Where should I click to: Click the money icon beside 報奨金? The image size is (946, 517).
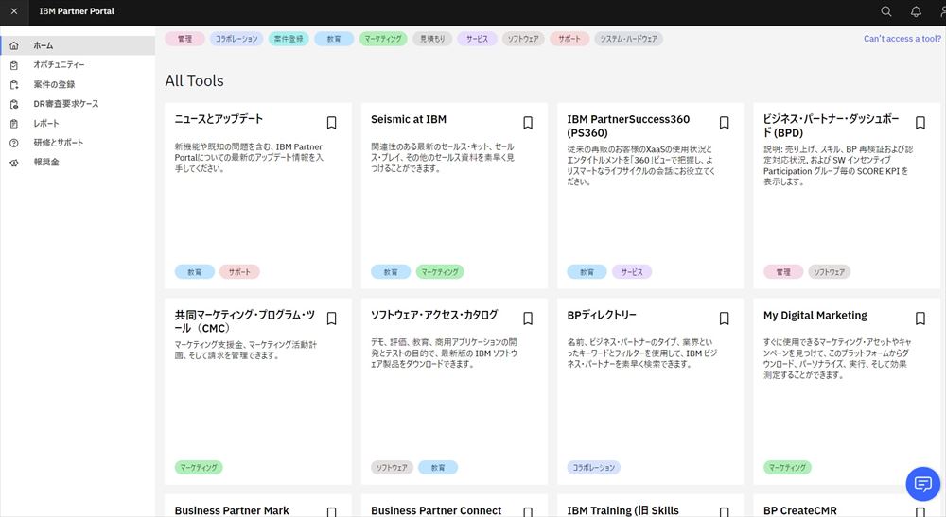pos(14,163)
